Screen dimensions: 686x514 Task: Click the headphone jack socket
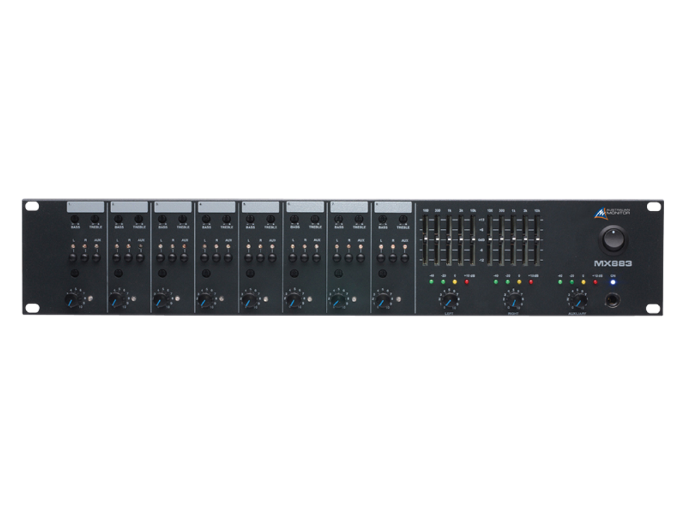click(613, 300)
